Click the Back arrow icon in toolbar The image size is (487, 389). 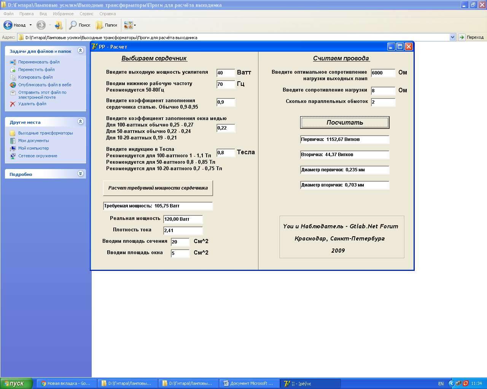[x=8, y=25]
